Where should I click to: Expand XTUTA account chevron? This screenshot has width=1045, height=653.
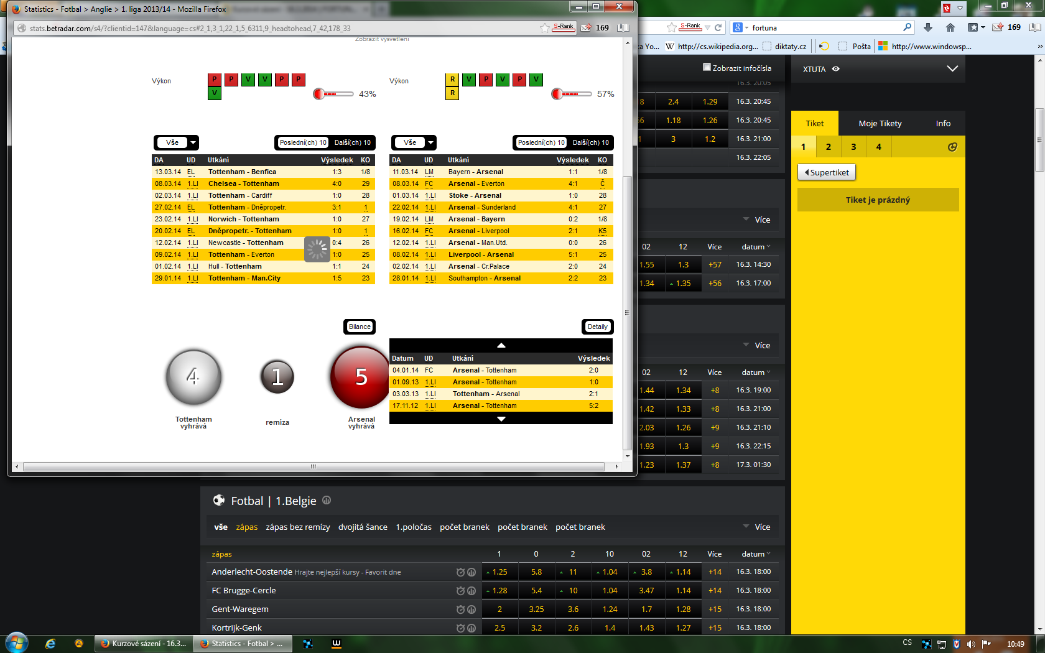pyautogui.click(x=952, y=68)
